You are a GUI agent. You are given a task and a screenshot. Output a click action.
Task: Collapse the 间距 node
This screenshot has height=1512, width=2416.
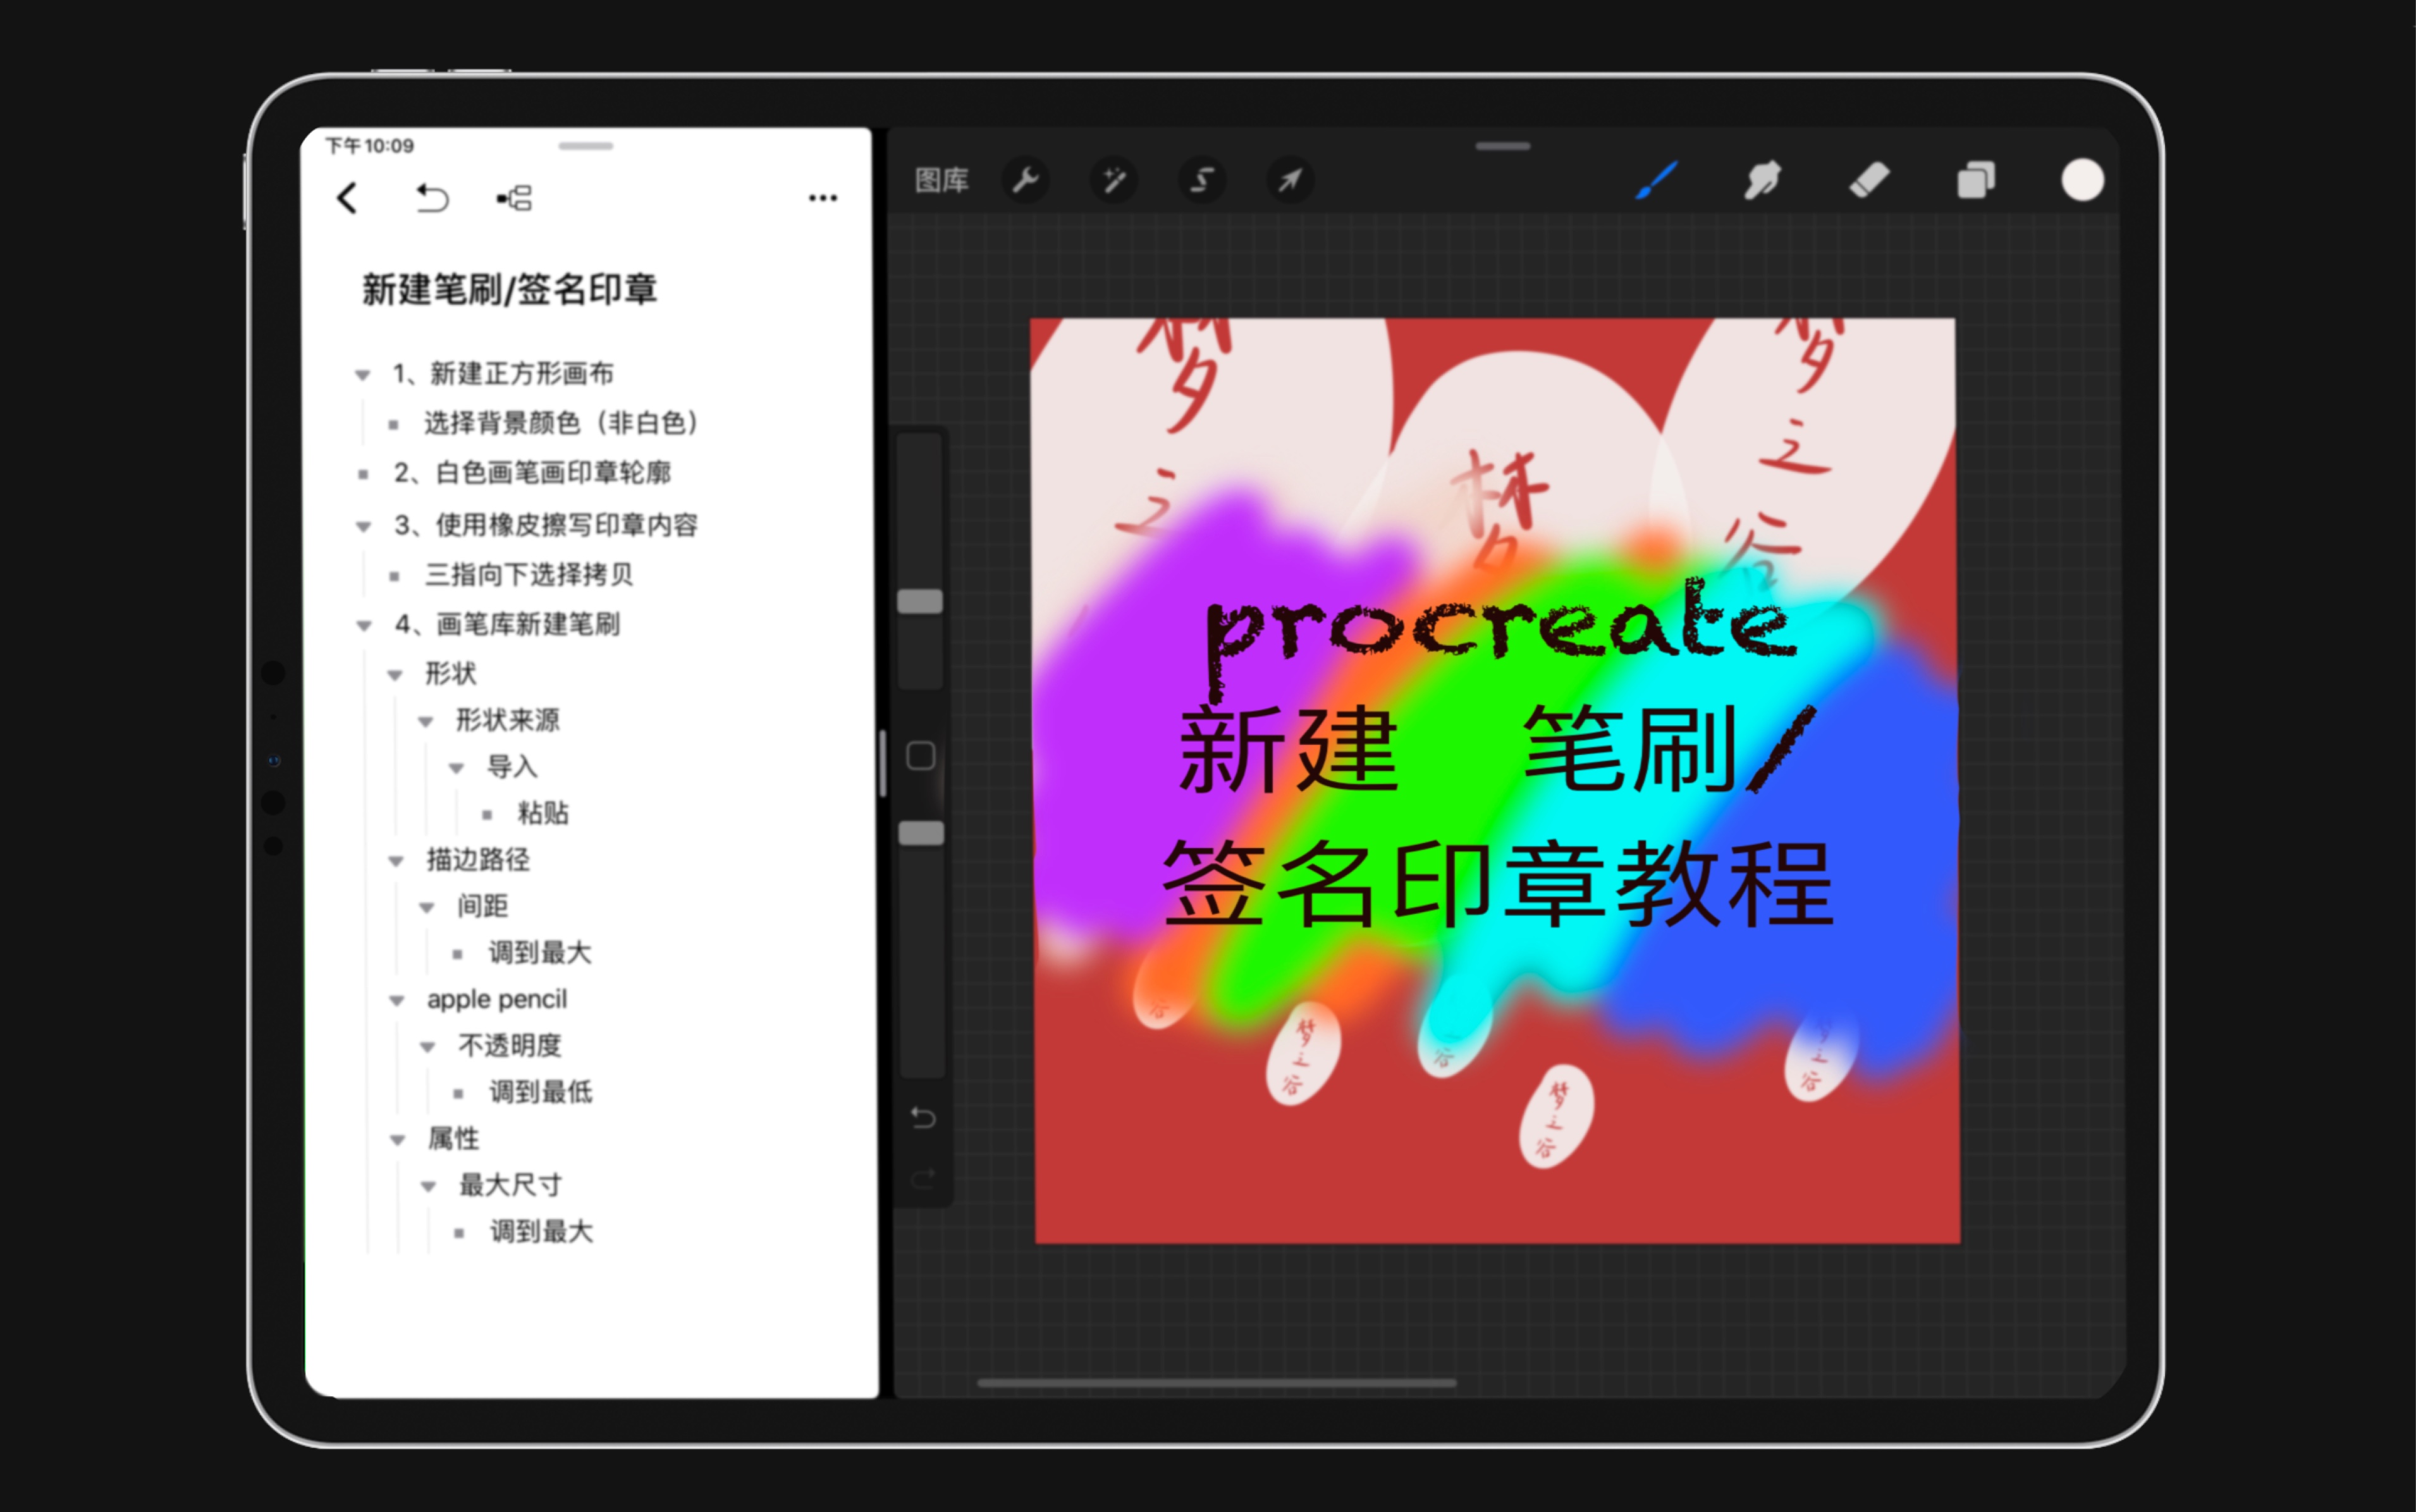pyautogui.click(x=427, y=907)
